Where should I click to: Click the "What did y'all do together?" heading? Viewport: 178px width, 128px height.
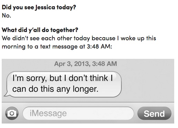click(x=40, y=30)
